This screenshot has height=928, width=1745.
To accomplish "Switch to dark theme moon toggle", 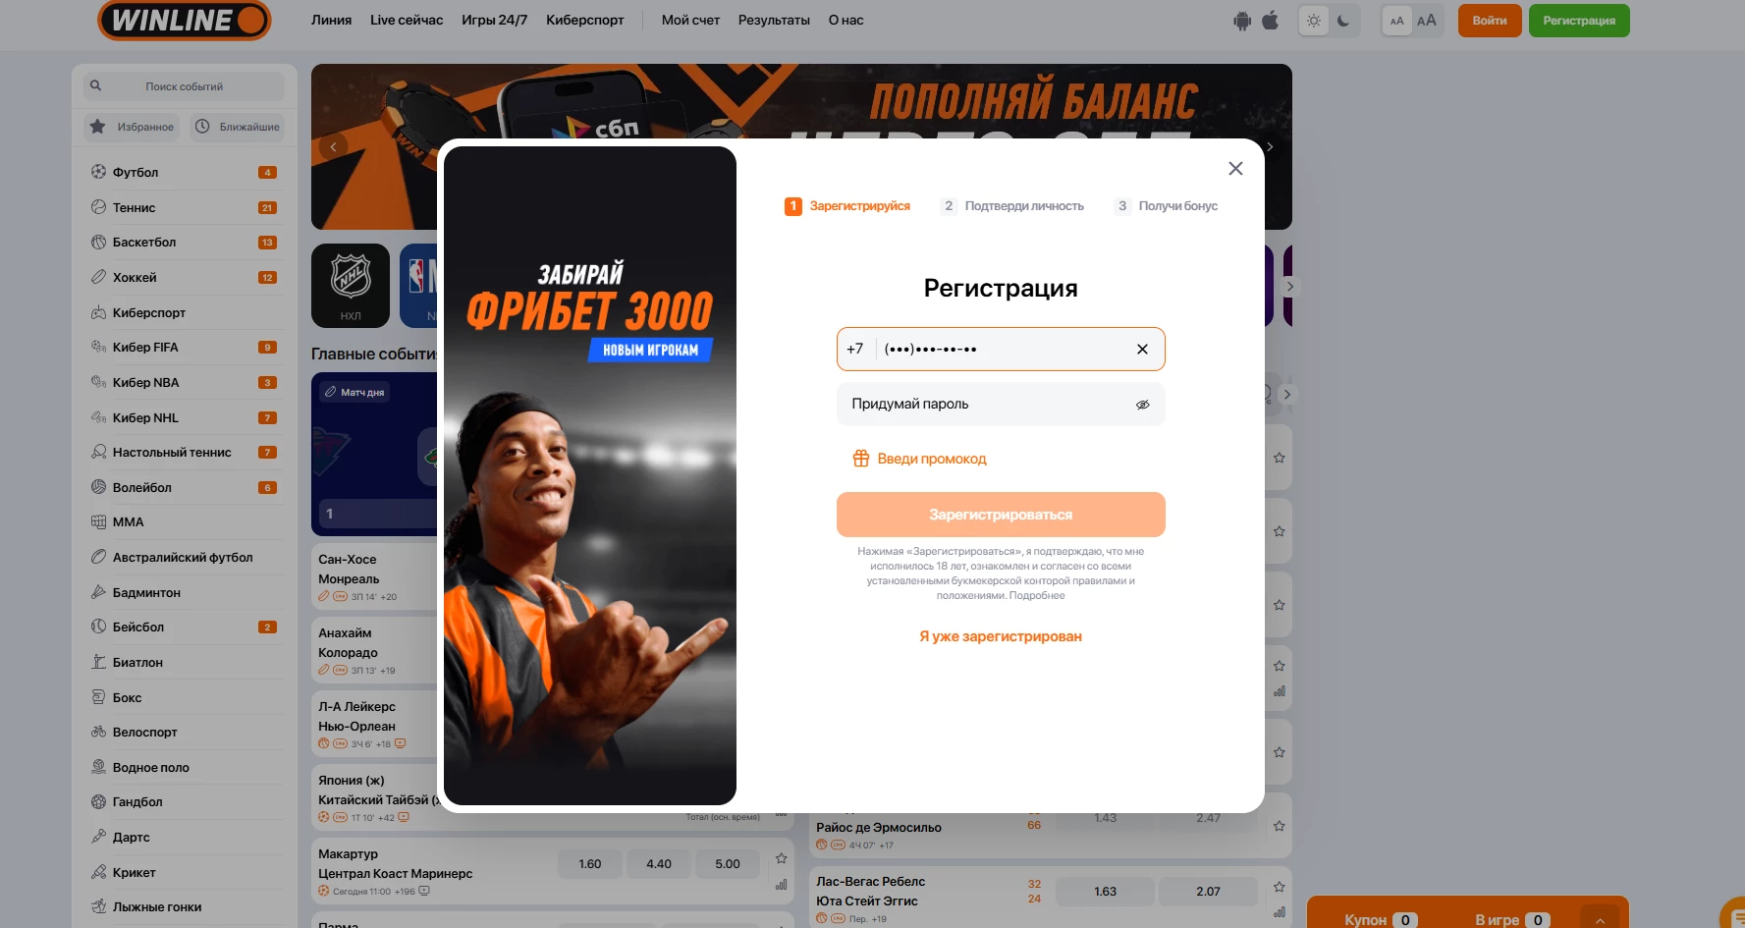I will (x=1343, y=21).
